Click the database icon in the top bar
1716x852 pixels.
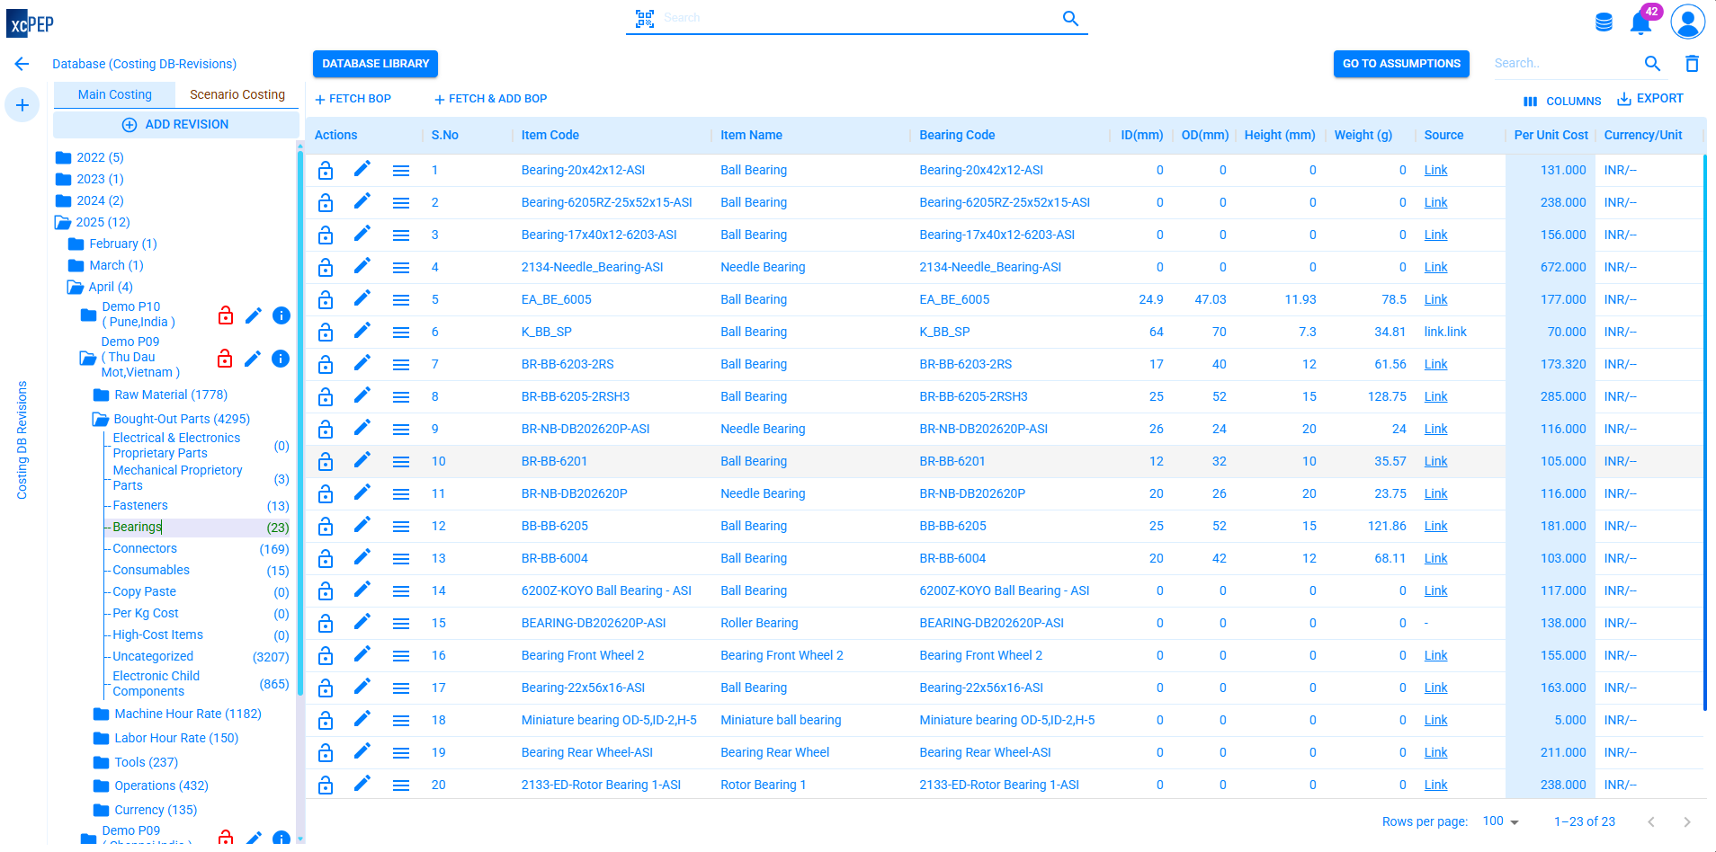pos(1603,22)
